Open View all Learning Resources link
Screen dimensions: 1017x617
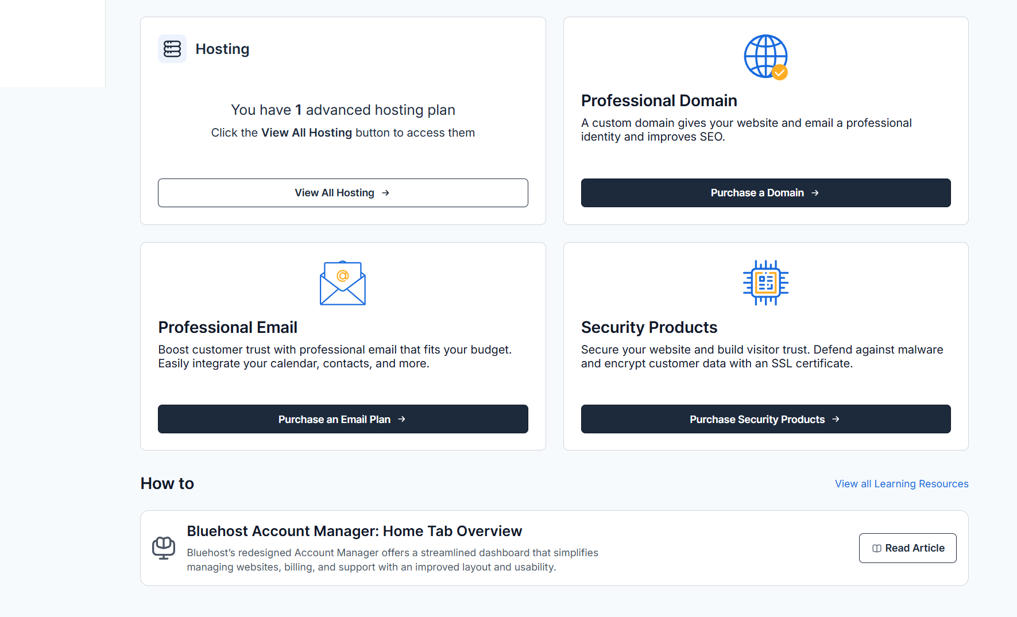click(902, 484)
